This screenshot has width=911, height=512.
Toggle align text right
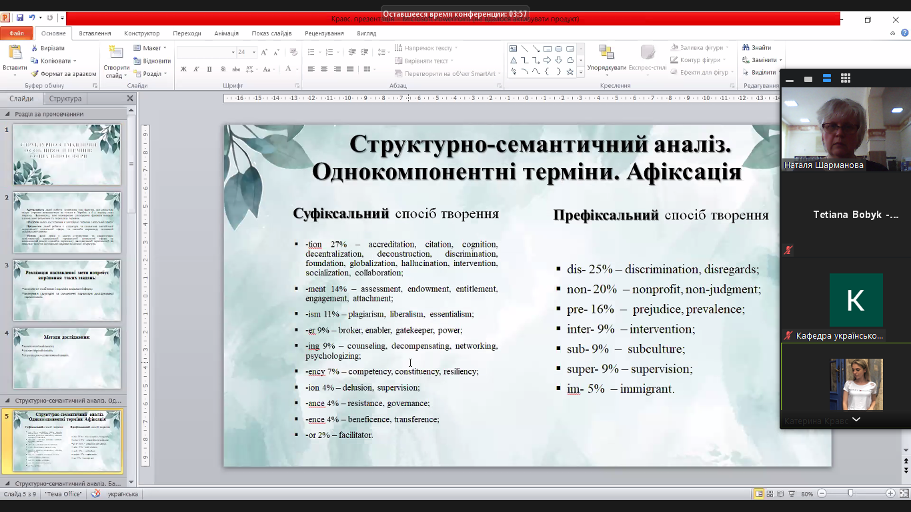(x=336, y=69)
